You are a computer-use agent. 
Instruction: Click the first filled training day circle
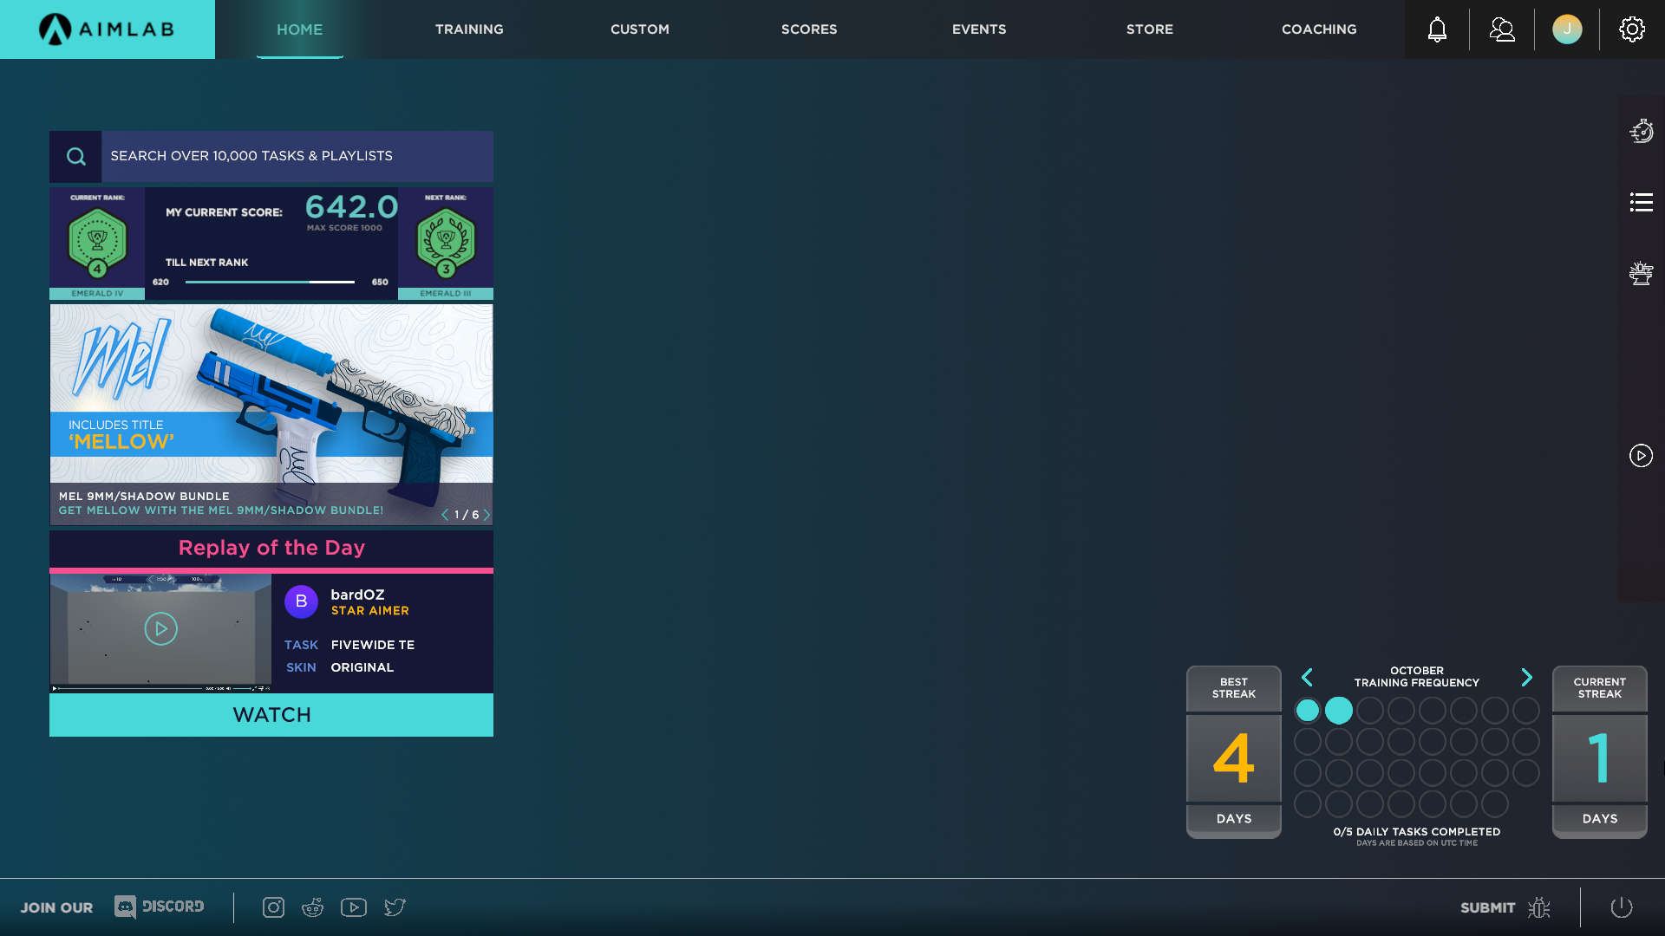(1307, 711)
